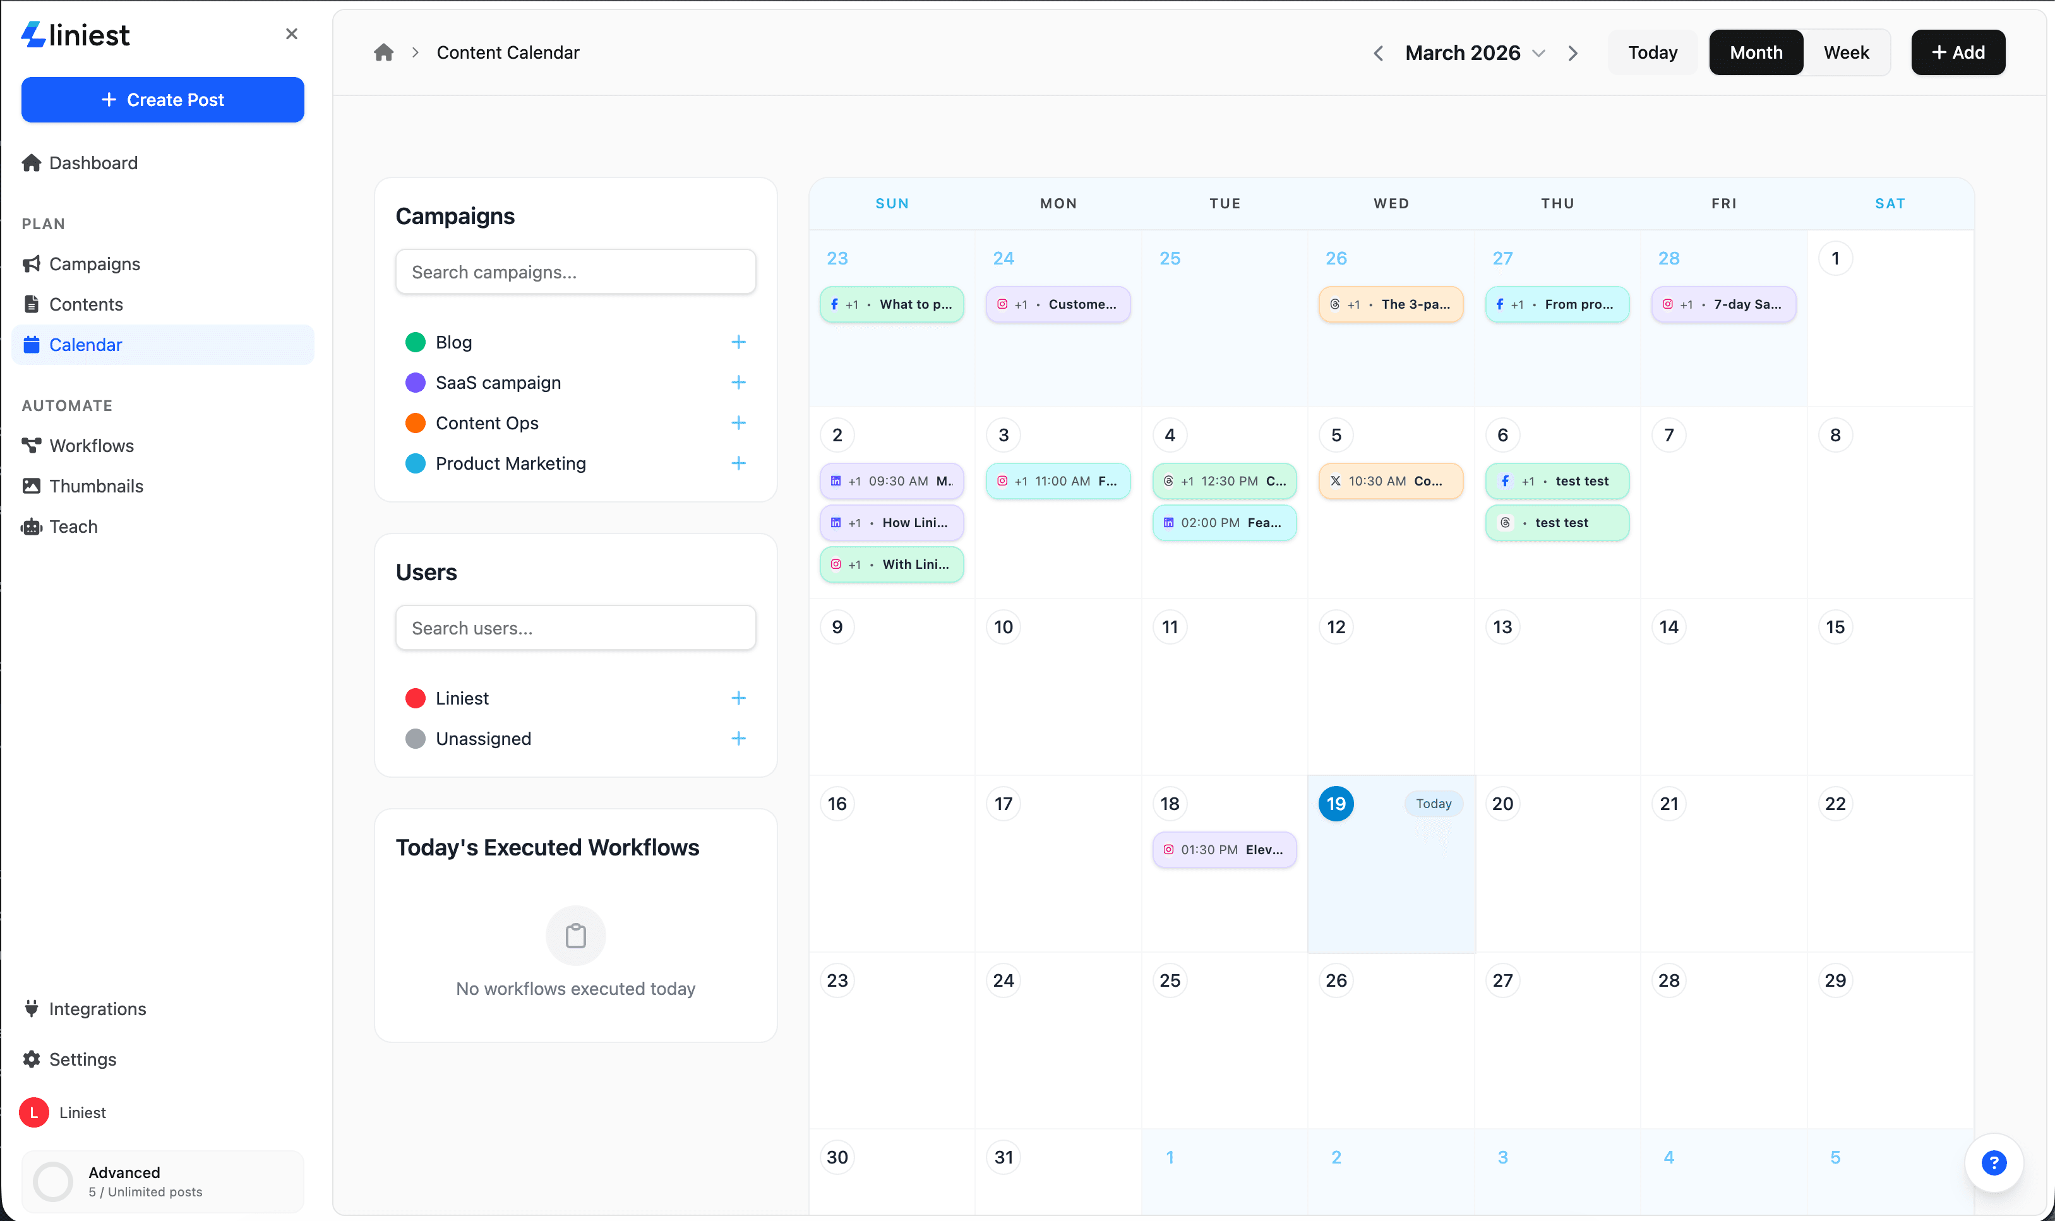Click the home breadcrumb icon above the calendar
The height and width of the screenshot is (1221, 2055).
(x=385, y=52)
